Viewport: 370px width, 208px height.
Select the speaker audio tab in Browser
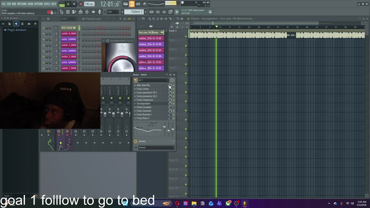[16, 24]
